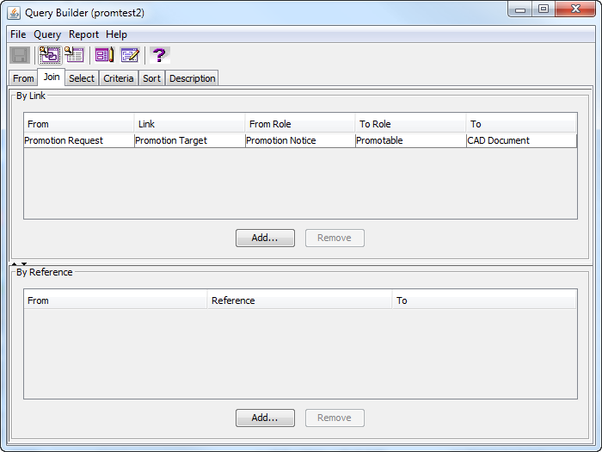Click the Link column header in By Link table
Image resolution: width=602 pixels, height=452 pixels.
pos(190,124)
